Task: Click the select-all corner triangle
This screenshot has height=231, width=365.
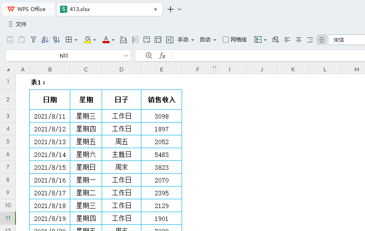Action: click(x=8, y=70)
